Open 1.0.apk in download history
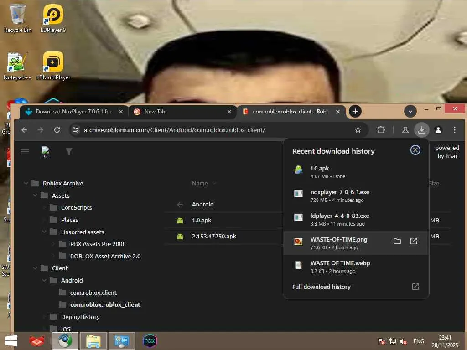Image resolution: width=467 pixels, height=350 pixels. tap(356, 172)
